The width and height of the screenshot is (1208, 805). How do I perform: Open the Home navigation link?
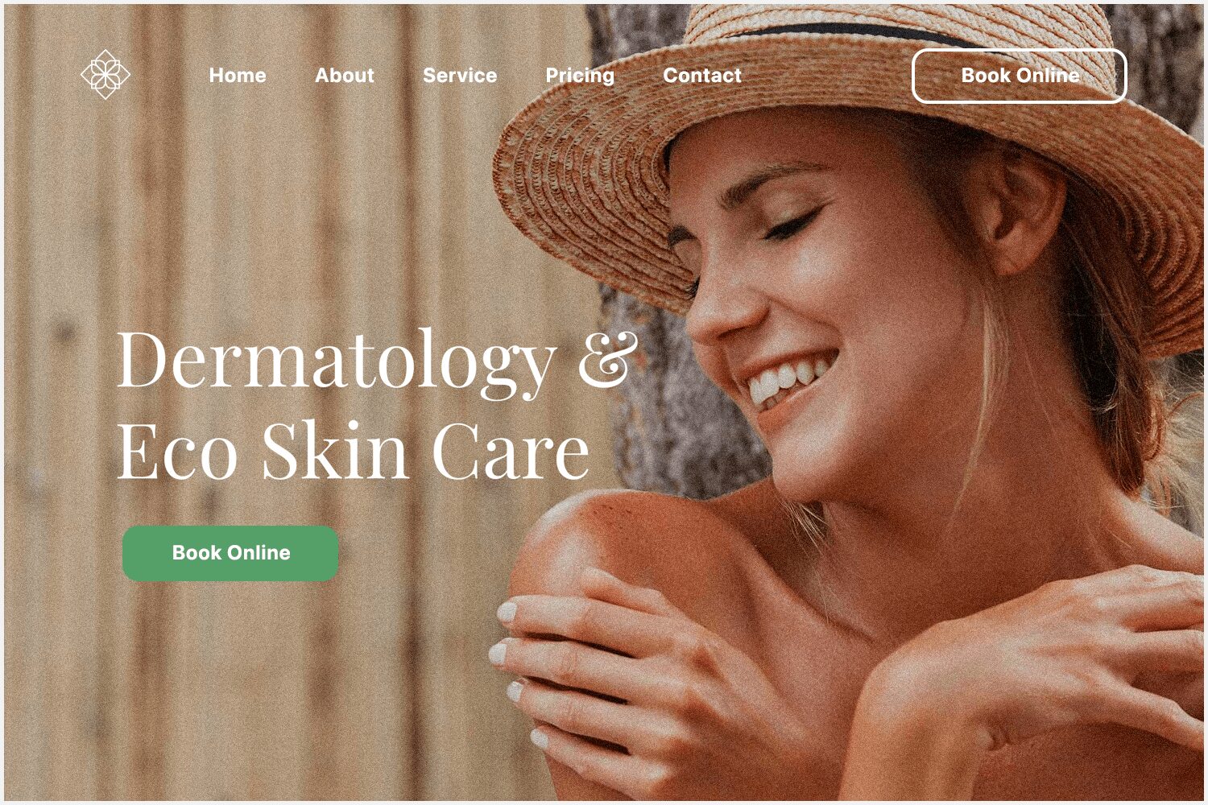pyautogui.click(x=238, y=76)
